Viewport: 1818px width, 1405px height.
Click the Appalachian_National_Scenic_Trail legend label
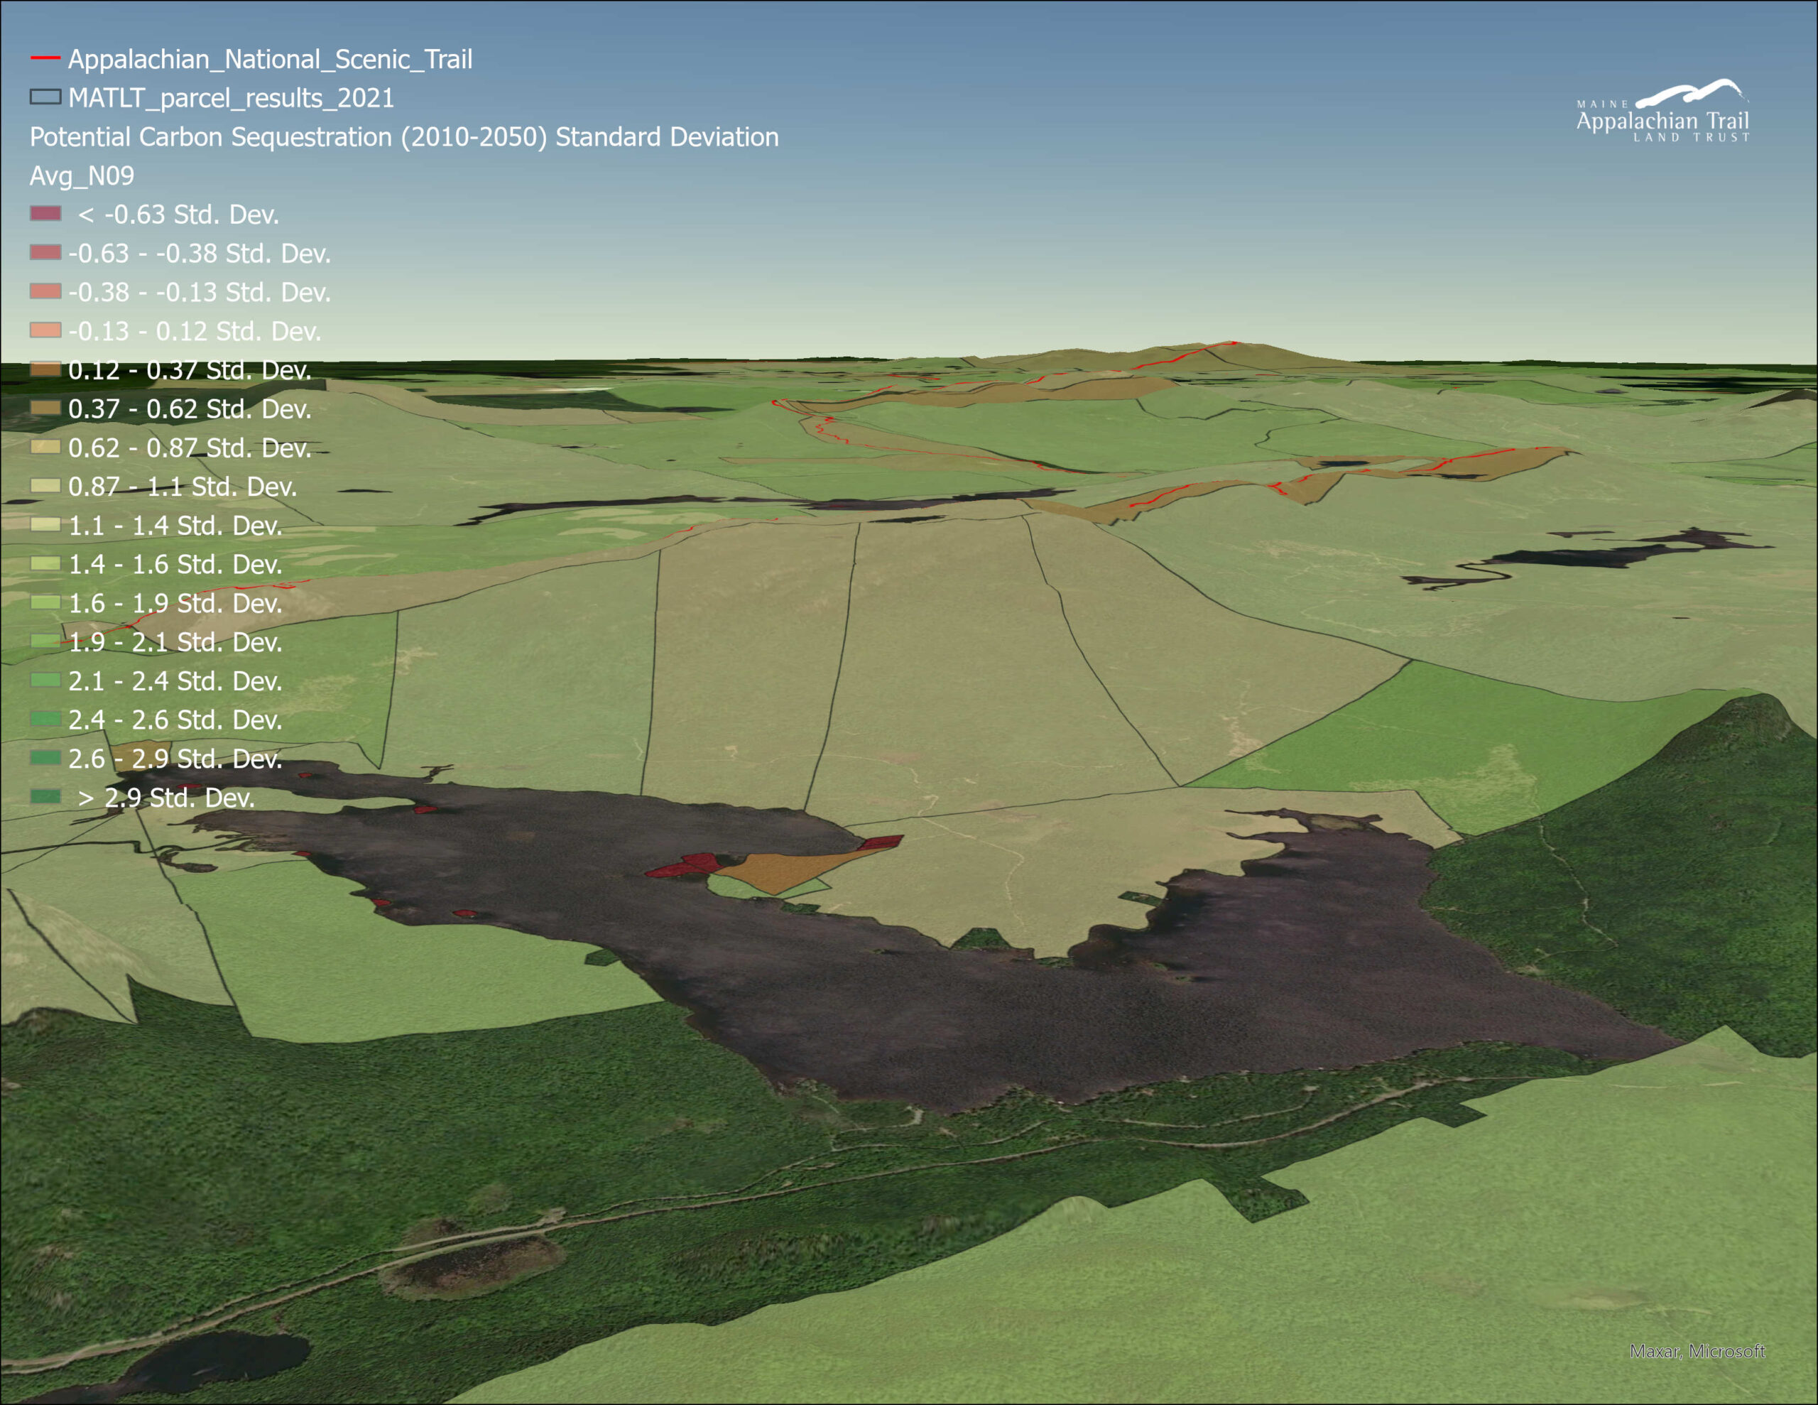pyautogui.click(x=270, y=59)
